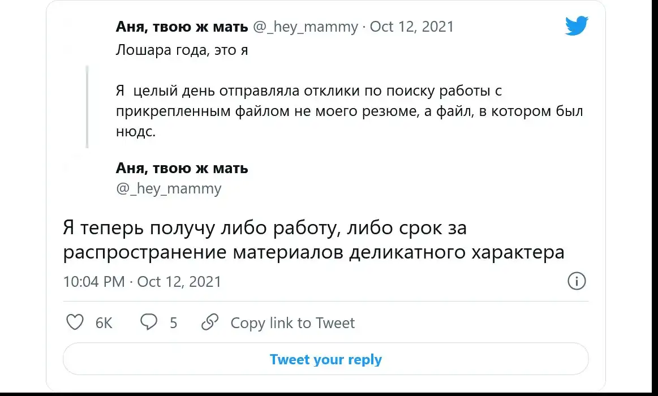The height and width of the screenshot is (396, 658).
Task: Click the reply speech bubble icon
Action: (149, 322)
